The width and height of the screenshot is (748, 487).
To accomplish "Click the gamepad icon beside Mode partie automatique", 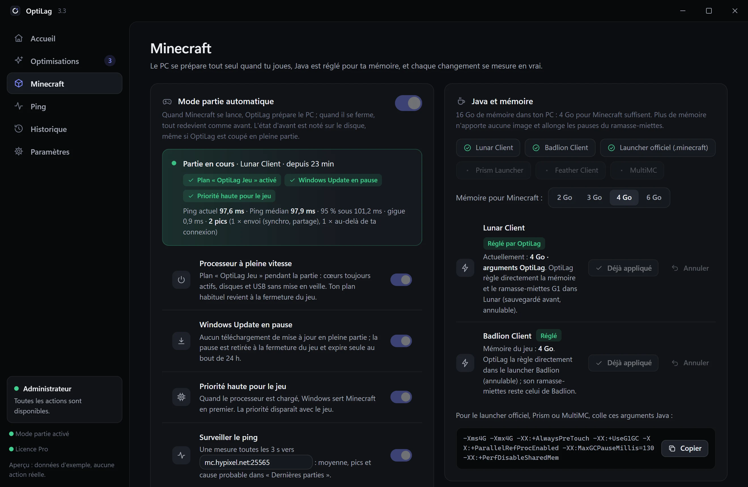I will click(x=167, y=101).
